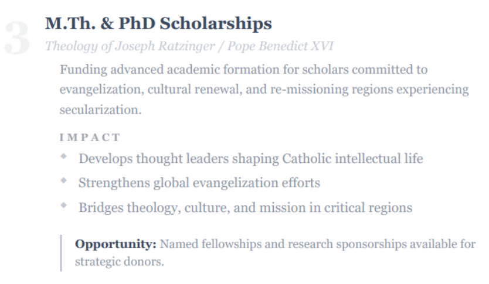Click the "Strengthens global evangelization efforts" line
This screenshot has height=284, width=489.
(x=199, y=183)
